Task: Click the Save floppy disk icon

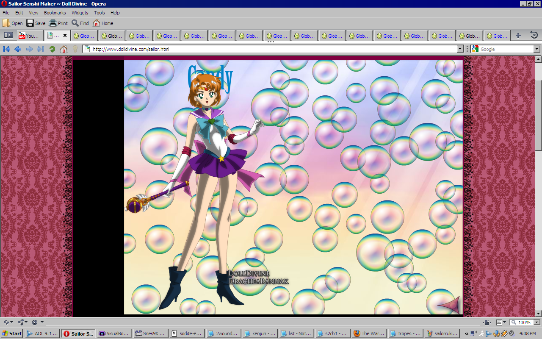Action: click(x=30, y=23)
